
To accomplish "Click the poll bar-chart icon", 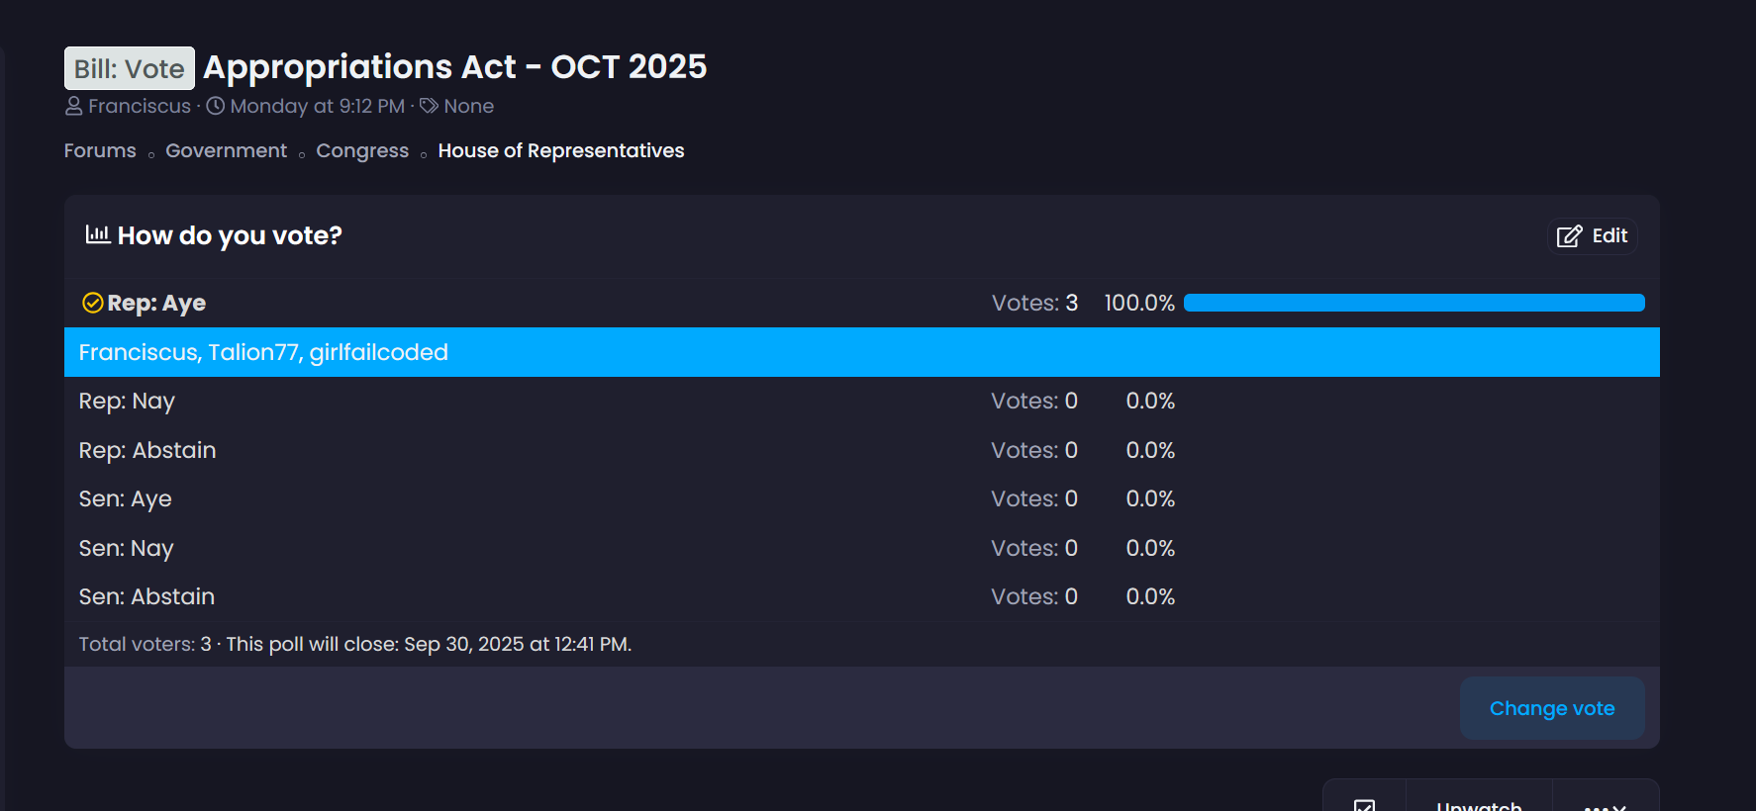I will pyautogui.click(x=97, y=234).
